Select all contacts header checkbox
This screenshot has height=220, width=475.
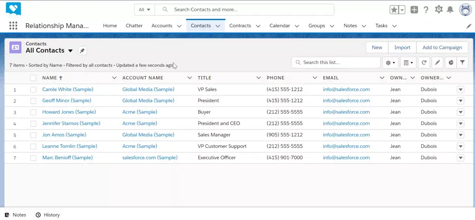(x=33, y=78)
